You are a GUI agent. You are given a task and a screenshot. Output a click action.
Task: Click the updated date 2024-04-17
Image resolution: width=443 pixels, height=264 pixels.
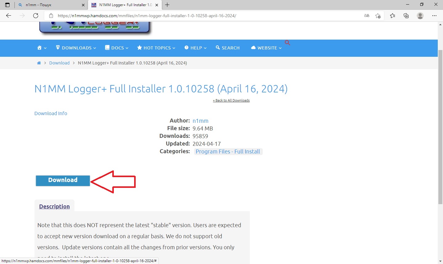(207, 144)
